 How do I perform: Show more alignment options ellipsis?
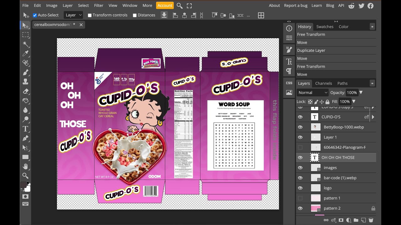tap(248, 15)
